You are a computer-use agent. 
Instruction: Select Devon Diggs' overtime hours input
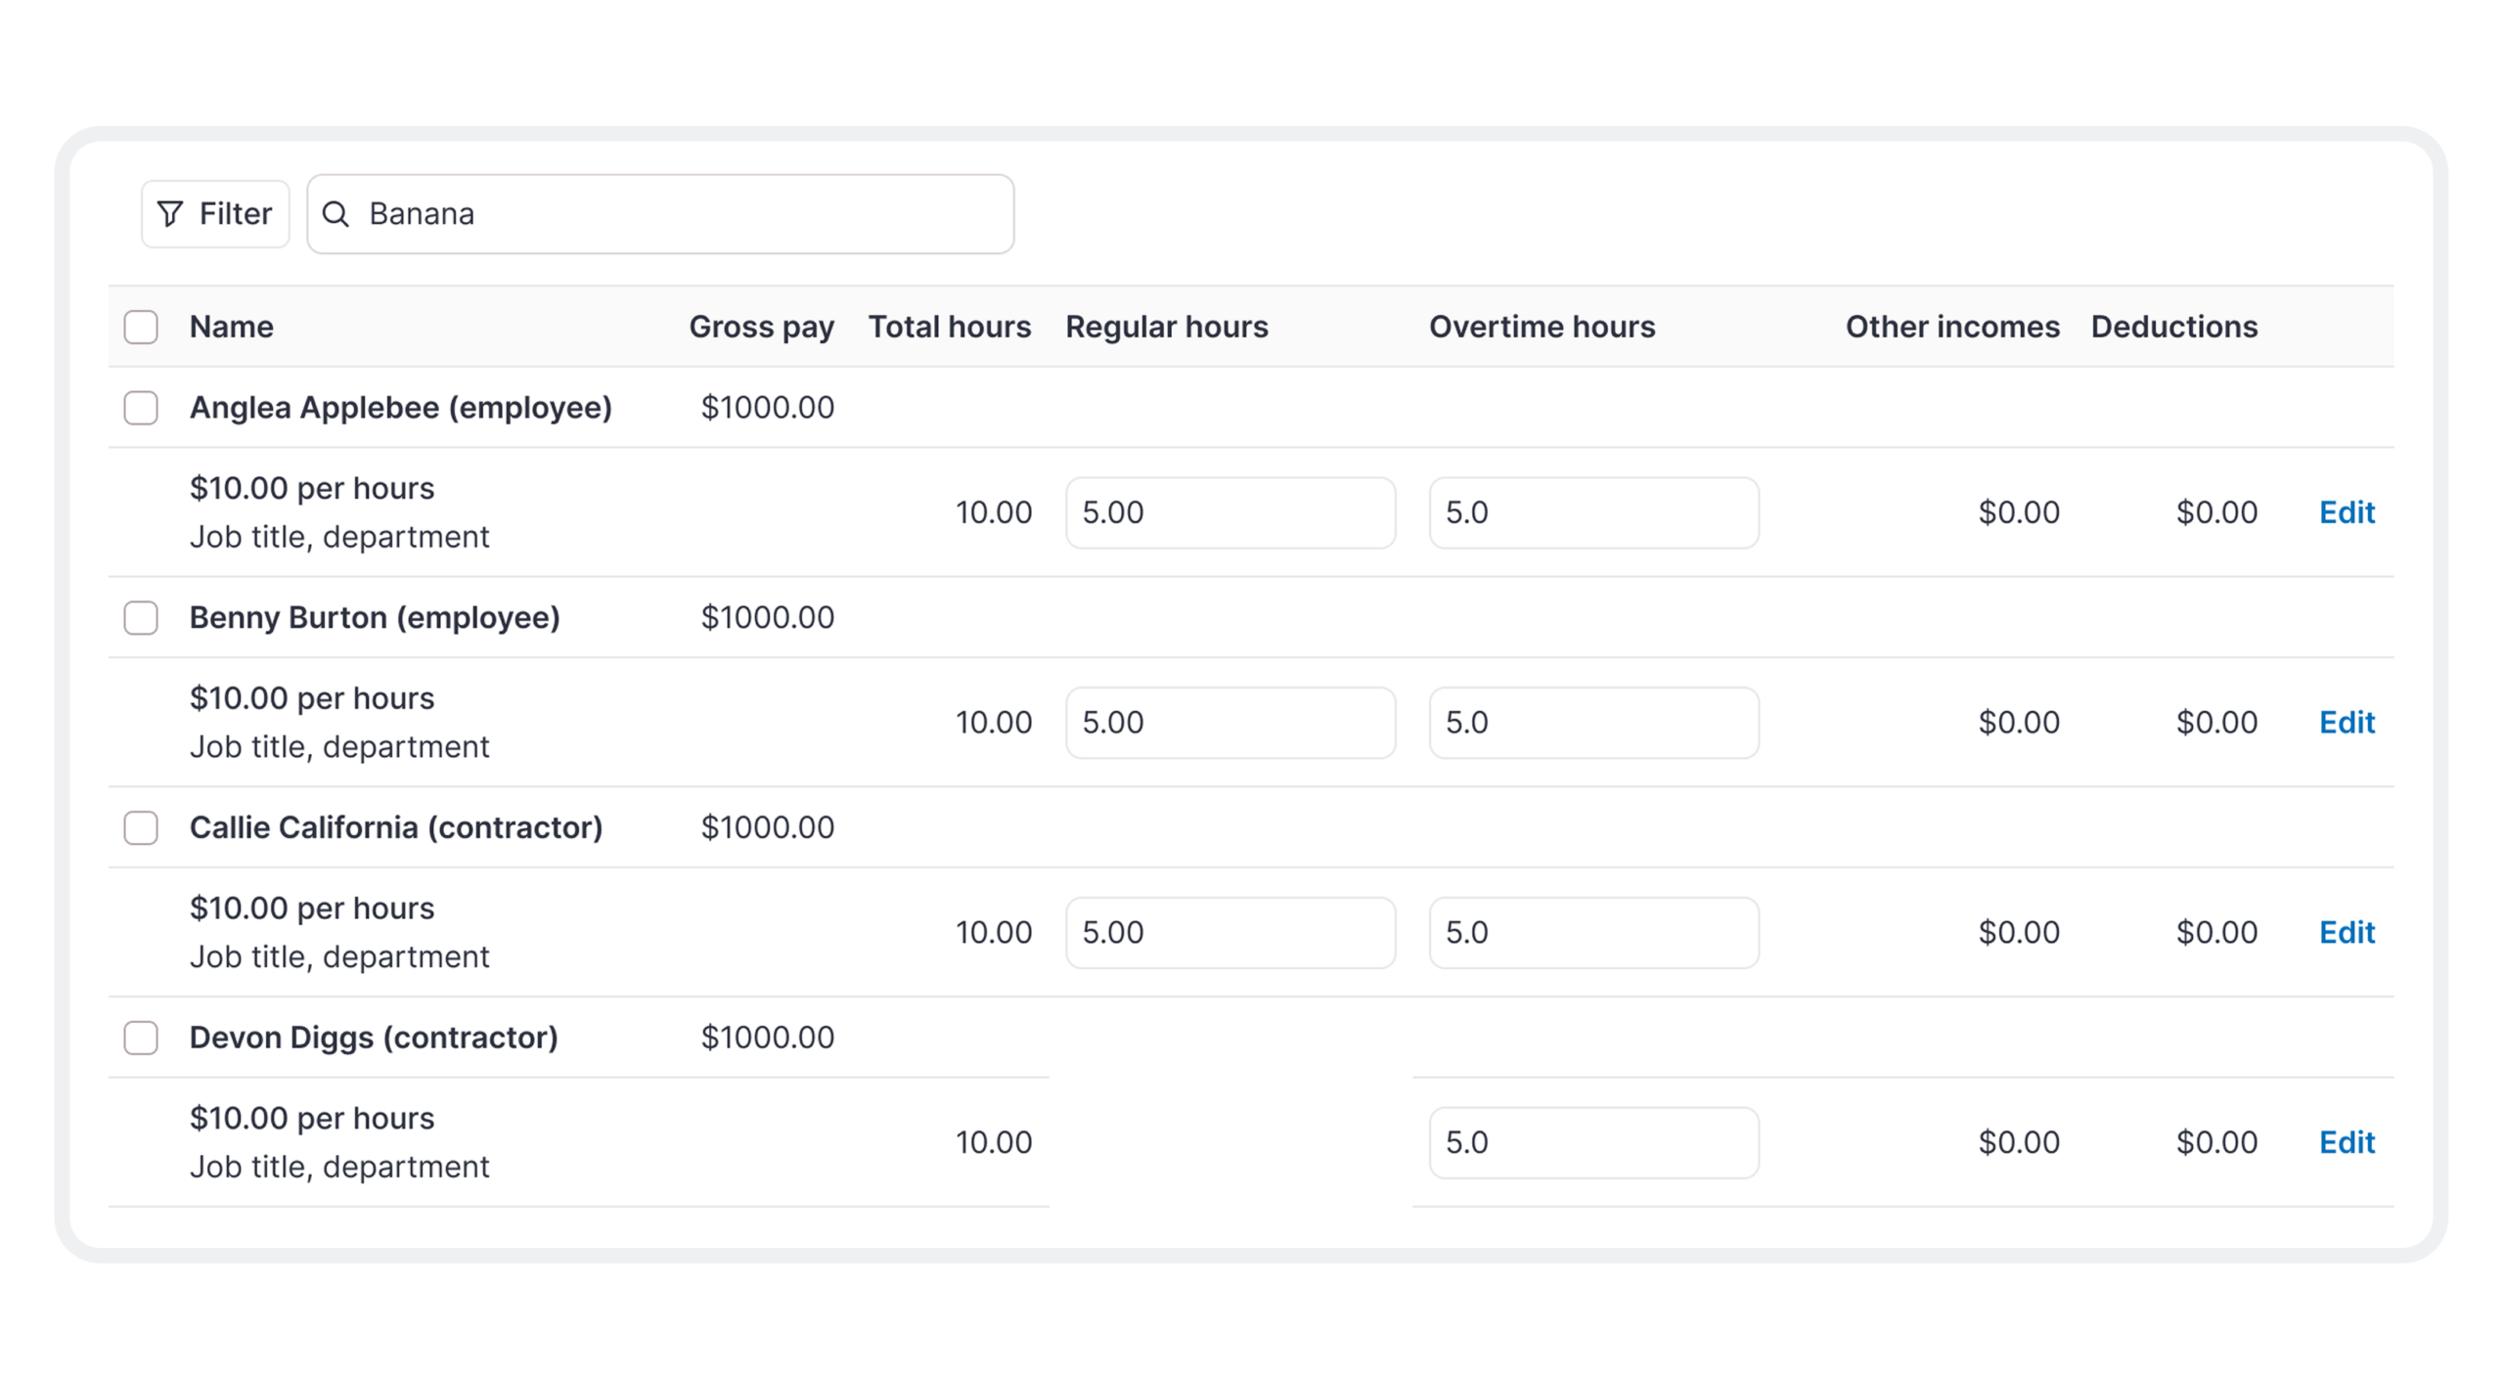[x=1593, y=1142]
